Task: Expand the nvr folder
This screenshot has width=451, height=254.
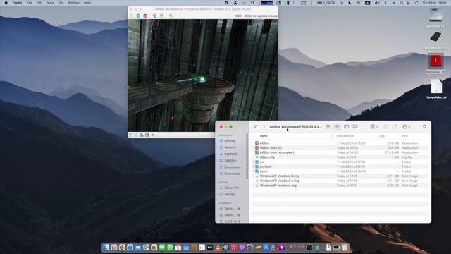Action: [x=253, y=162]
